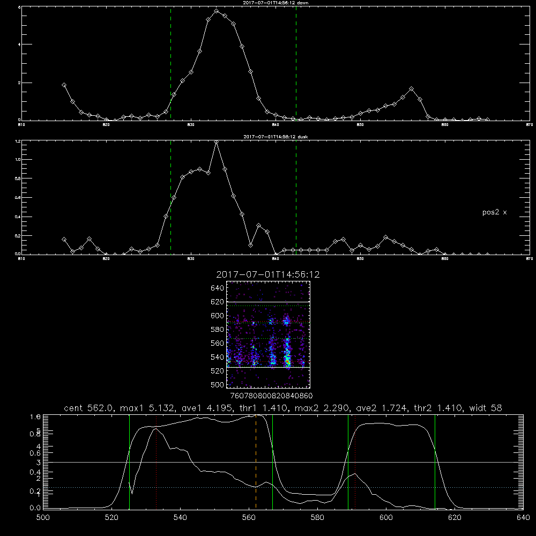536x536 pixels.
Task: Click the green boundary line near 614 in bottom plot
Action: (x=435, y=461)
